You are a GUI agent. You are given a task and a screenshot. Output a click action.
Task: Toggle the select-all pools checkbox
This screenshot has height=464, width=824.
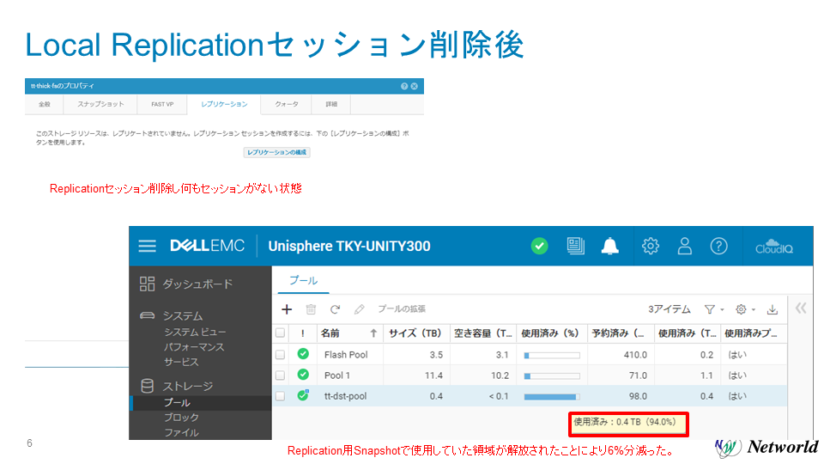click(x=280, y=333)
